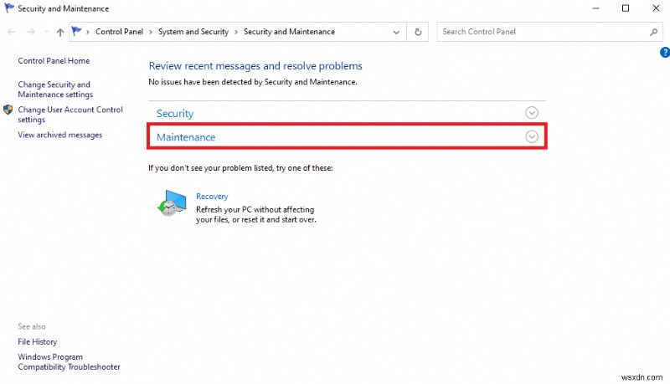Go to Control Panel breadcrumb
This screenshot has width=670, height=384.
(x=119, y=32)
